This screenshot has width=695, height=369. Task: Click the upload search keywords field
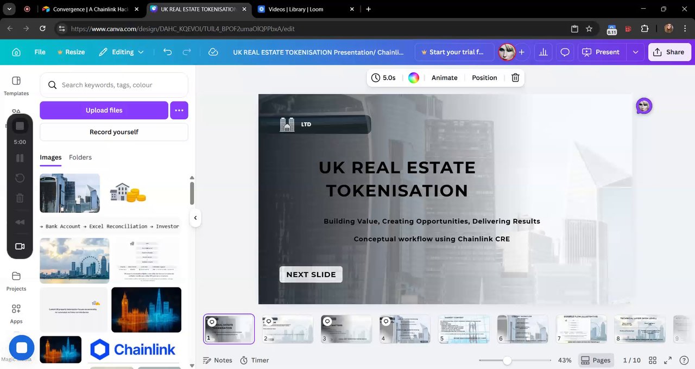[114, 85]
